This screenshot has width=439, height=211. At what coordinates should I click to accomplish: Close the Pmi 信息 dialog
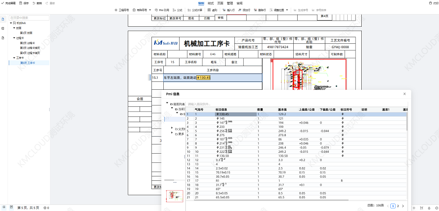pyautogui.click(x=405, y=94)
